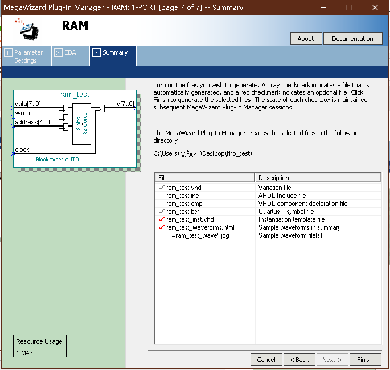Click the File column header

[205, 178]
